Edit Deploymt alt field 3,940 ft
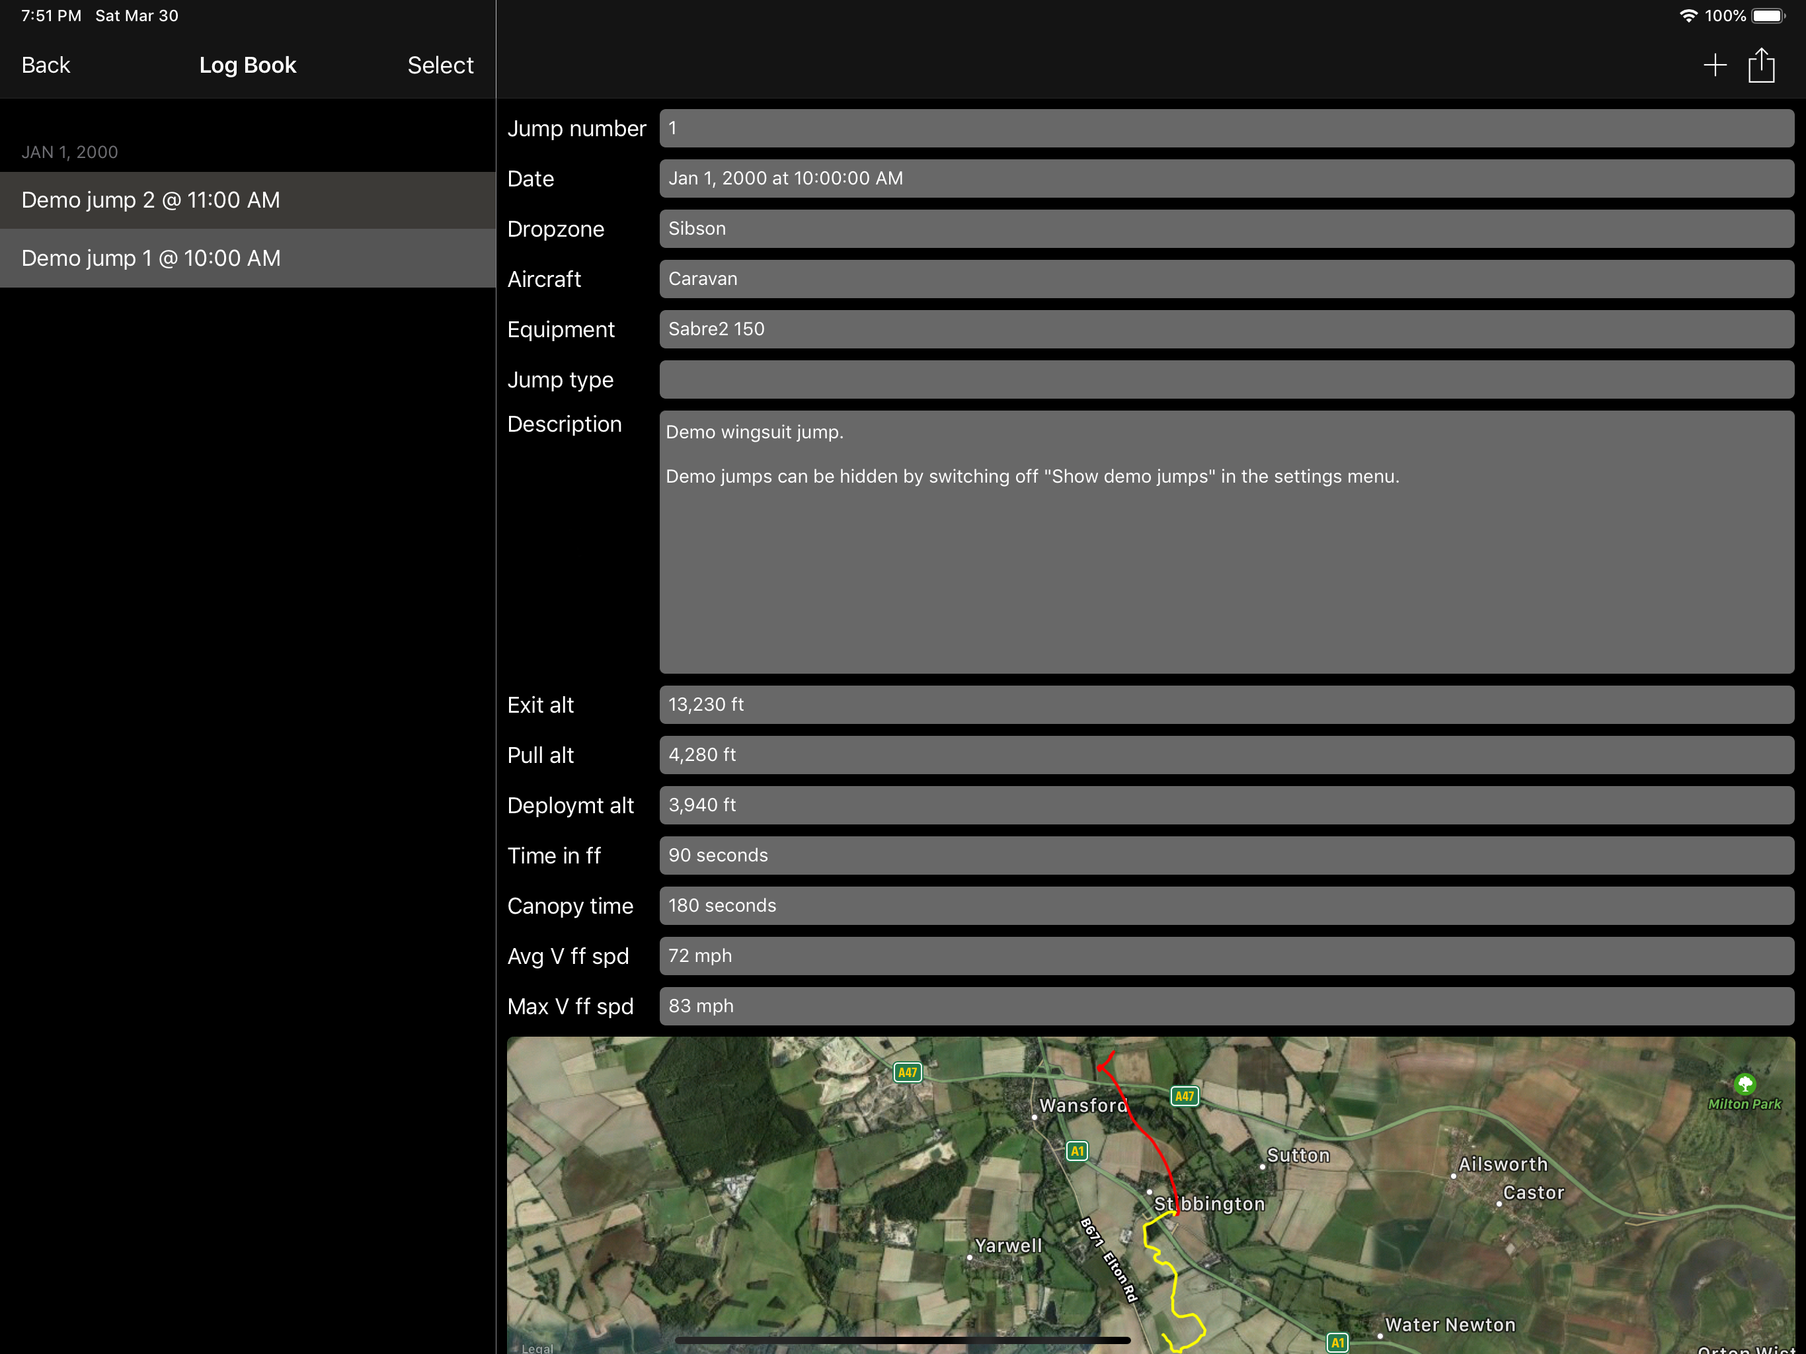The width and height of the screenshot is (1806, 1354). 1226,805
